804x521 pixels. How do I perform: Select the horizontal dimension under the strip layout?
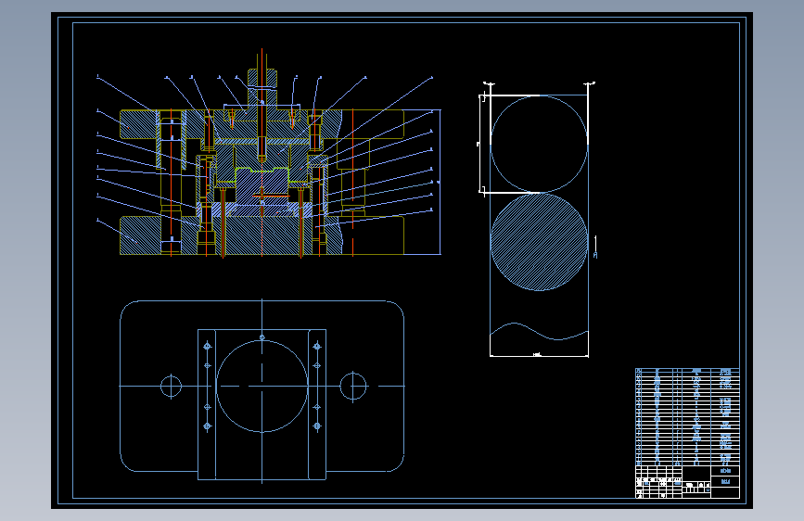(539, 355)
